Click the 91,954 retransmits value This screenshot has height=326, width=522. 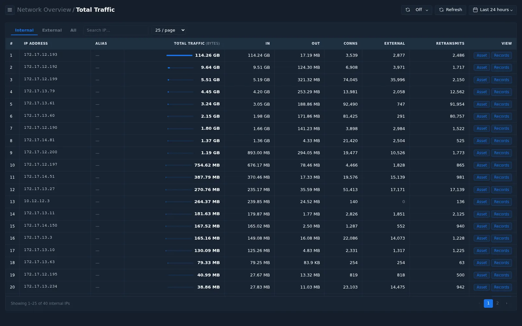pyautogui.click(x=457, y=104)
